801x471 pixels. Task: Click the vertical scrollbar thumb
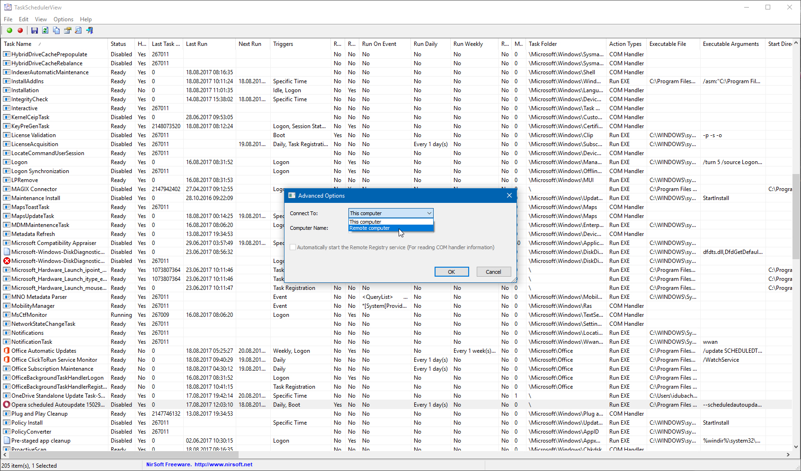click(x=796, y=217)
